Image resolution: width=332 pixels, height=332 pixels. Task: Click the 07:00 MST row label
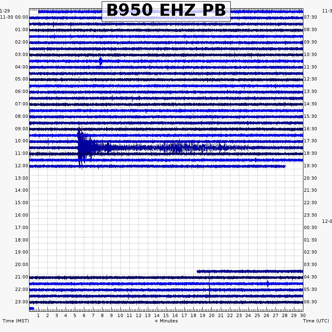(22, 104)
